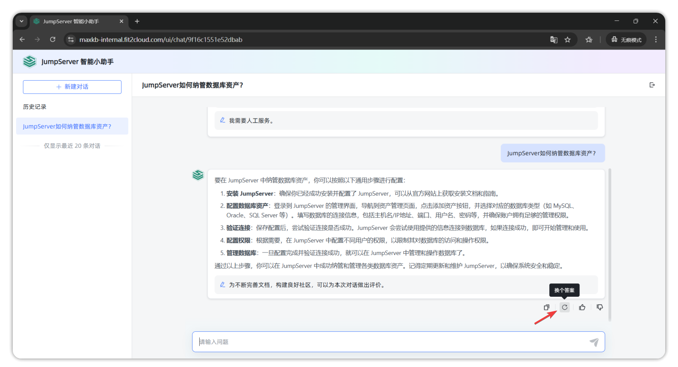Click the 配置数据库资产 step text
This screenshot has width=678, height=367.
(x=247, y=206)
